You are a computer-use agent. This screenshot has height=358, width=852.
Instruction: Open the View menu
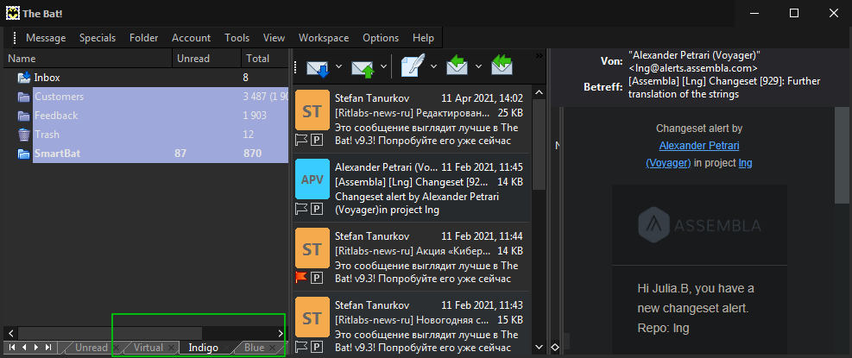click(x=274, y=38)
